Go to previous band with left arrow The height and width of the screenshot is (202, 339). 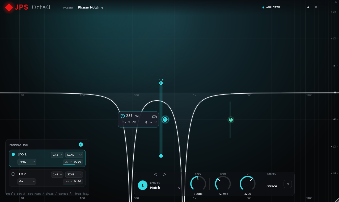click(156, 174)
